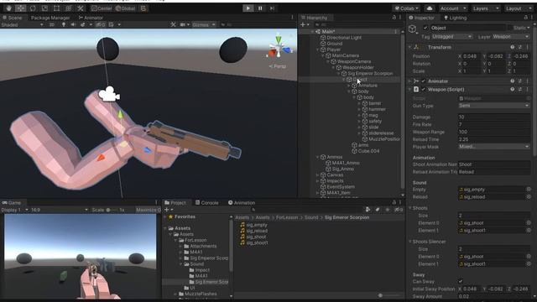Open the Player Mask dropdown
Screen dimensions: 537x302
coord(494,147)
